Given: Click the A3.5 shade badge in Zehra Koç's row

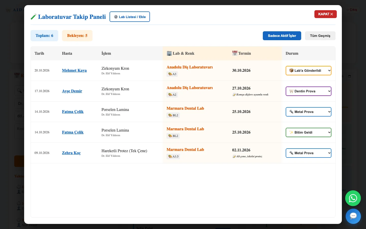Looking at the screenshot, I should tap(173, 156).
